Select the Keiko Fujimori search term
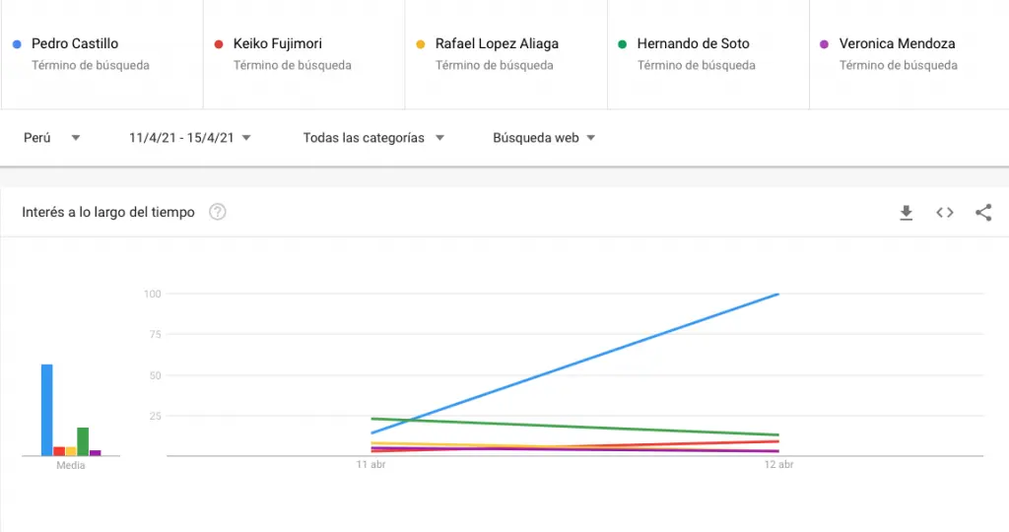 coord(277,43)
